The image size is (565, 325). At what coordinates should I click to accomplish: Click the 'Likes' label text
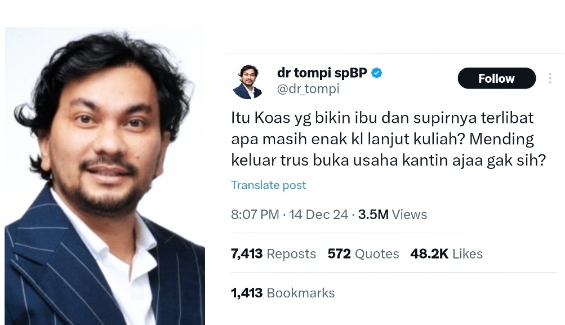[x=468, y=253]
